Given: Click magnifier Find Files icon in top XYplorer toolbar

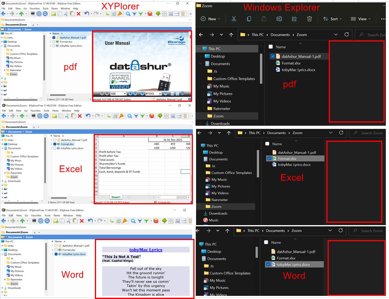Looking at the screenshot, I should [x=128, y=14].
